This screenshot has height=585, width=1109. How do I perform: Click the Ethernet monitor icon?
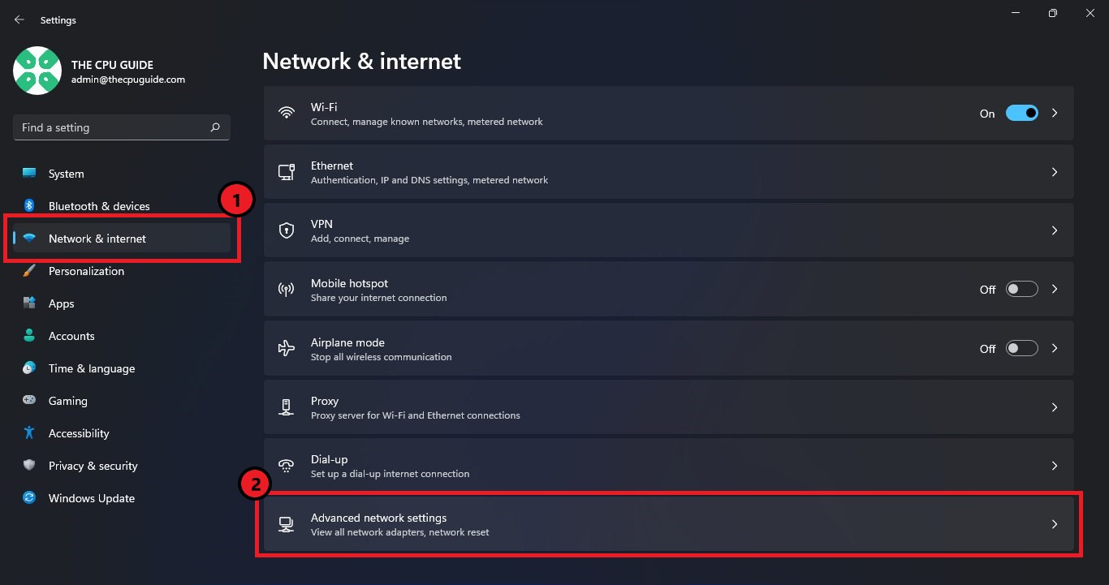point(286,172)
